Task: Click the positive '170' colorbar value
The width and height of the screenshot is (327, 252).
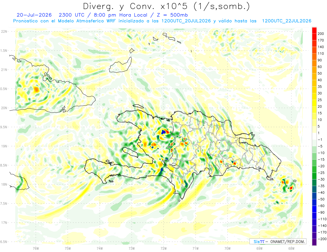Action: pos(321,40)
